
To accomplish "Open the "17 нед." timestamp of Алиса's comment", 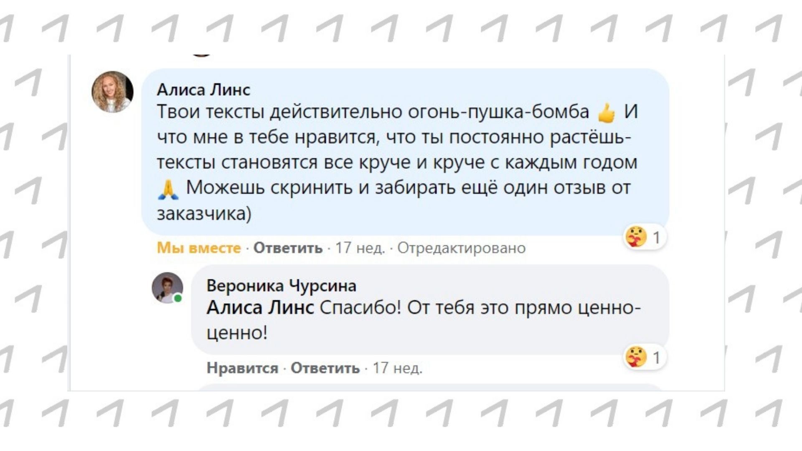I will point(360,248).
